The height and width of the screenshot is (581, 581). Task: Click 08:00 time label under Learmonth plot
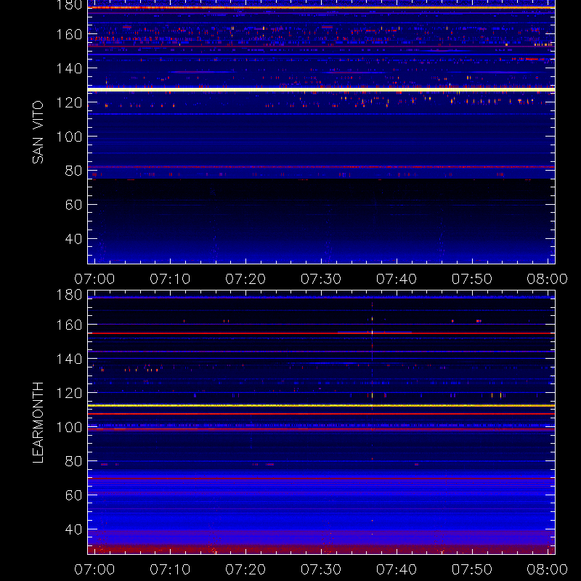(548, 569)
